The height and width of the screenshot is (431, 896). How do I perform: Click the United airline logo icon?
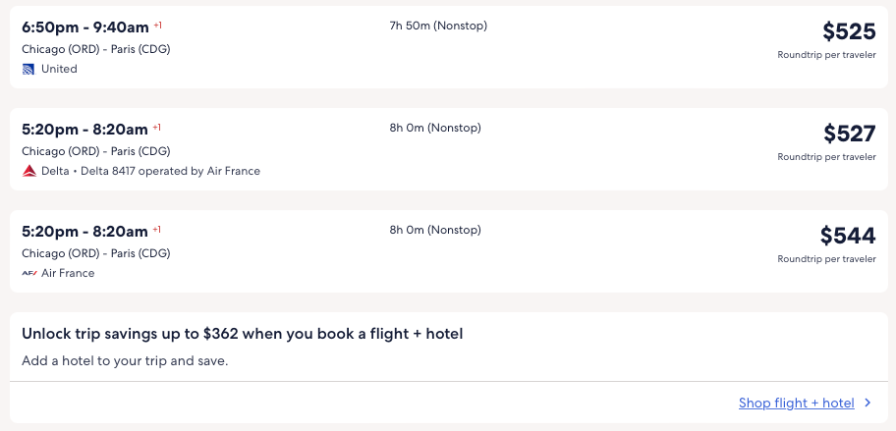tap(28, 69)
